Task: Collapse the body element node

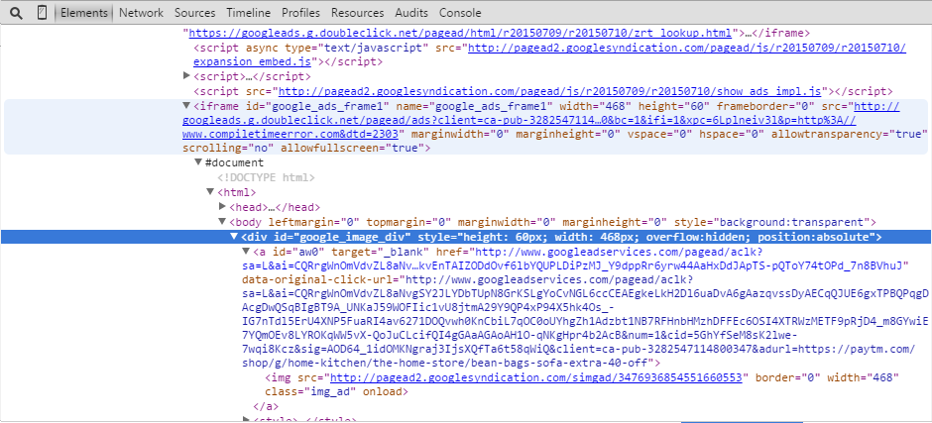Action: click(x=222, y=222)
